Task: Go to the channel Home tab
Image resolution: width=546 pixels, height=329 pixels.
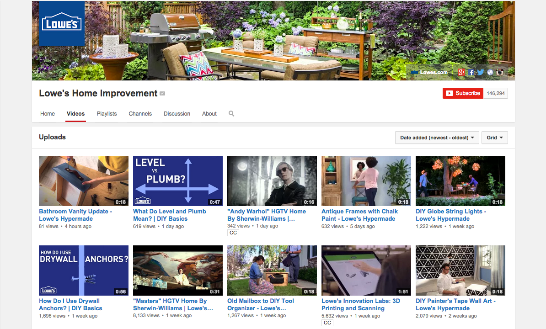Action: (x=48, y=114)
